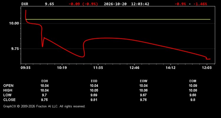Screen dimensions: 221x118
Task: Click the CLOSE row label
Action: point(9,100)
